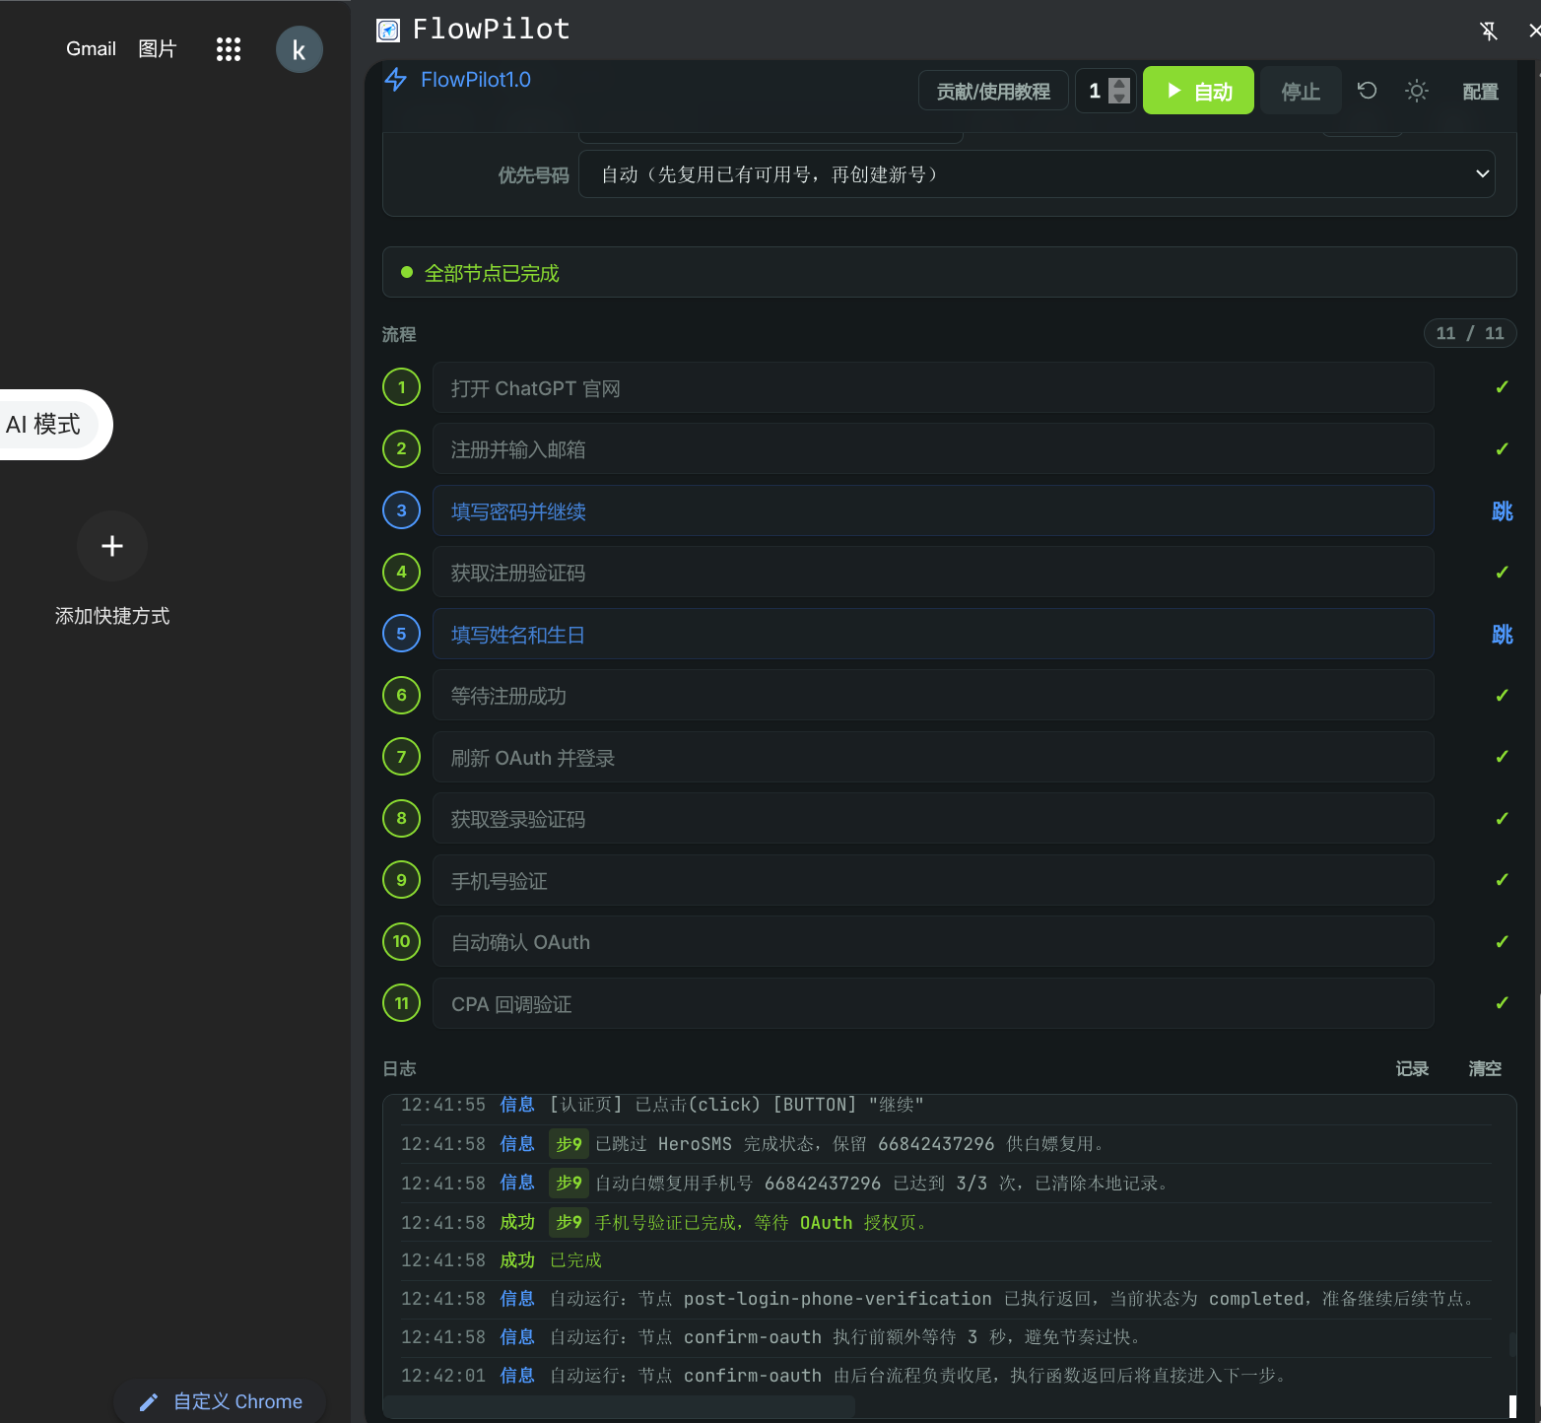Select the 等待注册成功 step row
This screenshot has height=1423, width=1541.
point(933,695)
